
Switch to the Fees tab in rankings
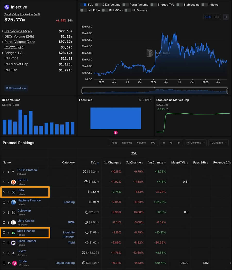click(114, 143)
